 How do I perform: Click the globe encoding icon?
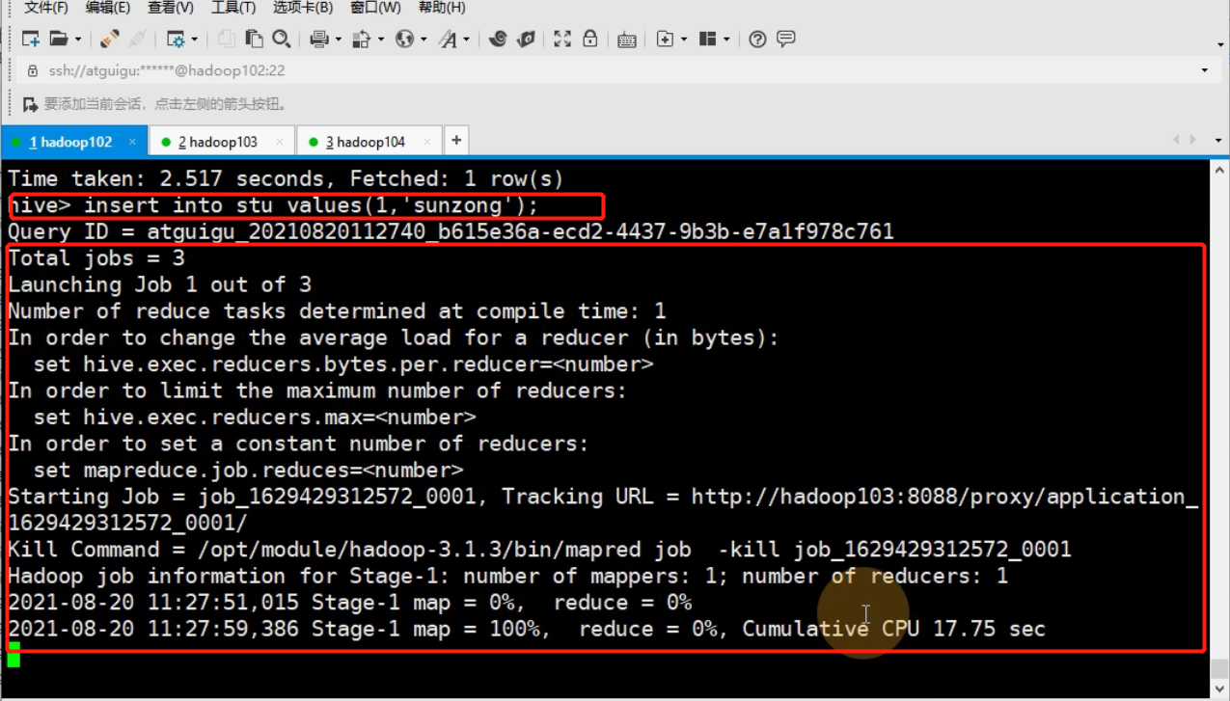pyautogui.click(x=404, y=39)
